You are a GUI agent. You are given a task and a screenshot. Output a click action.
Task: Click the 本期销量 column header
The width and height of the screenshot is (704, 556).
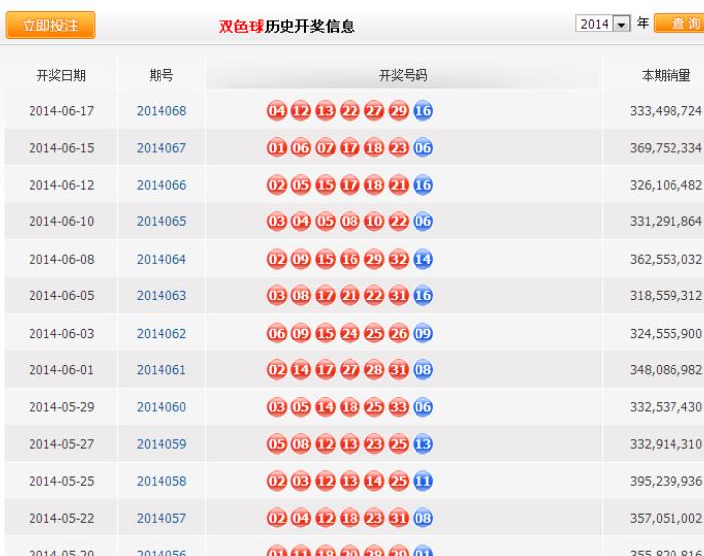(666, 75)
